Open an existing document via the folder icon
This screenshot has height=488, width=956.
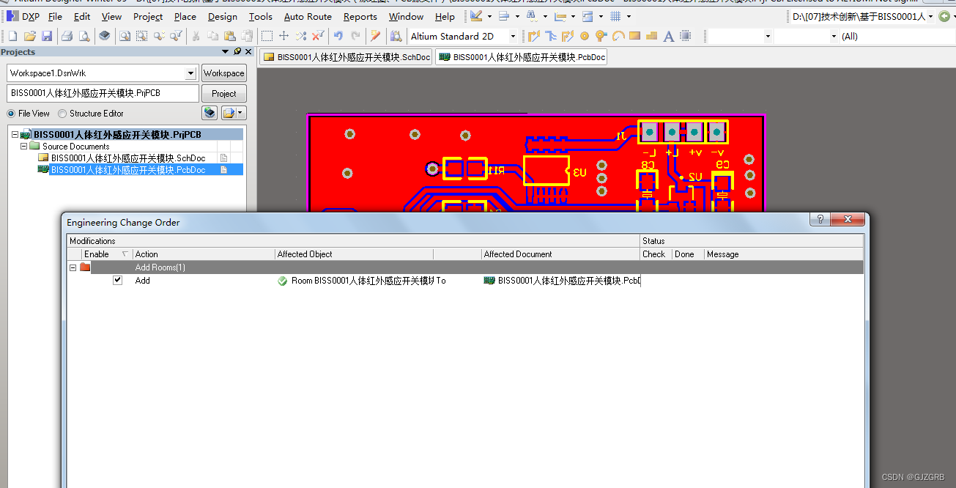(30, 36)
